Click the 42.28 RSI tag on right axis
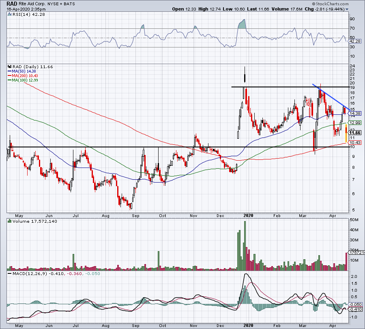This screenshot has height=329, width=365. pyautogui.click(x=355, y=41)
